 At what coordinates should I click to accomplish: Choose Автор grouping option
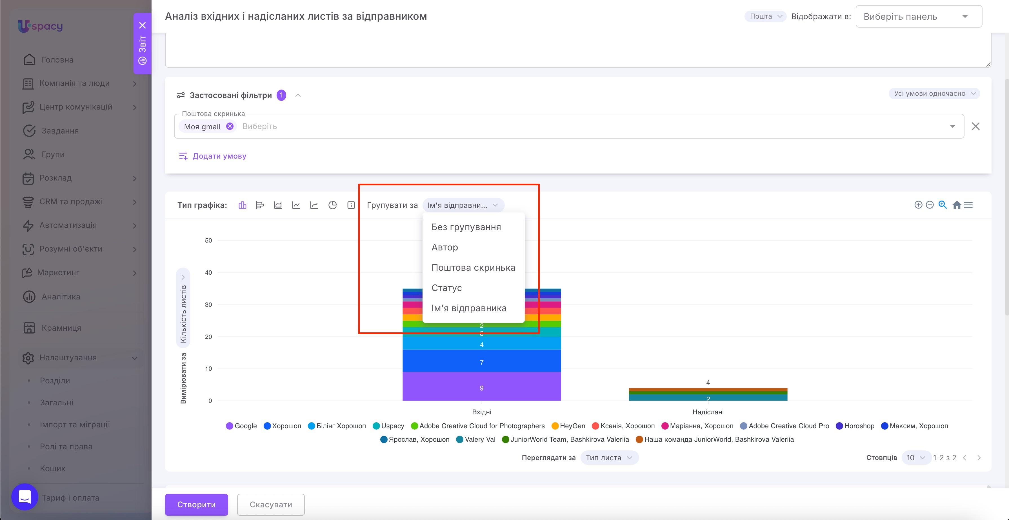click(x=473, y=248)
